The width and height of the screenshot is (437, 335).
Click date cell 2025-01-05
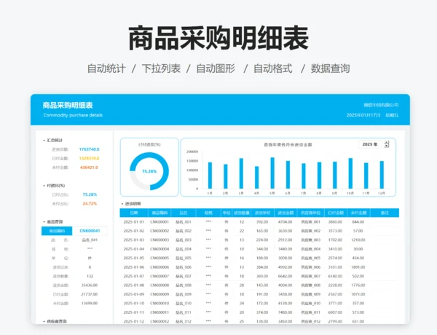[x=134, y=258]
